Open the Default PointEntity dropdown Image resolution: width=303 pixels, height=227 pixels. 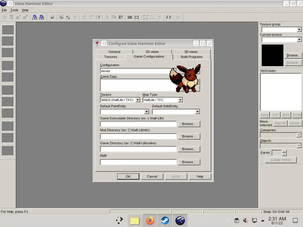147,112
